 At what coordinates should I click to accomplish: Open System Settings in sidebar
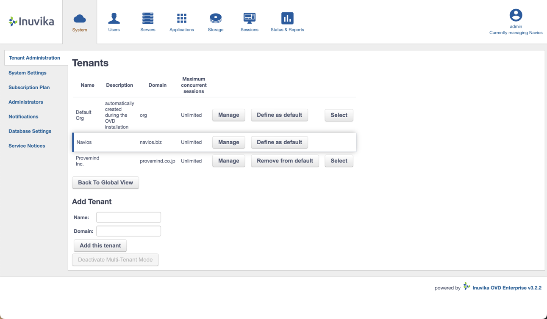(x=28, y=73)
